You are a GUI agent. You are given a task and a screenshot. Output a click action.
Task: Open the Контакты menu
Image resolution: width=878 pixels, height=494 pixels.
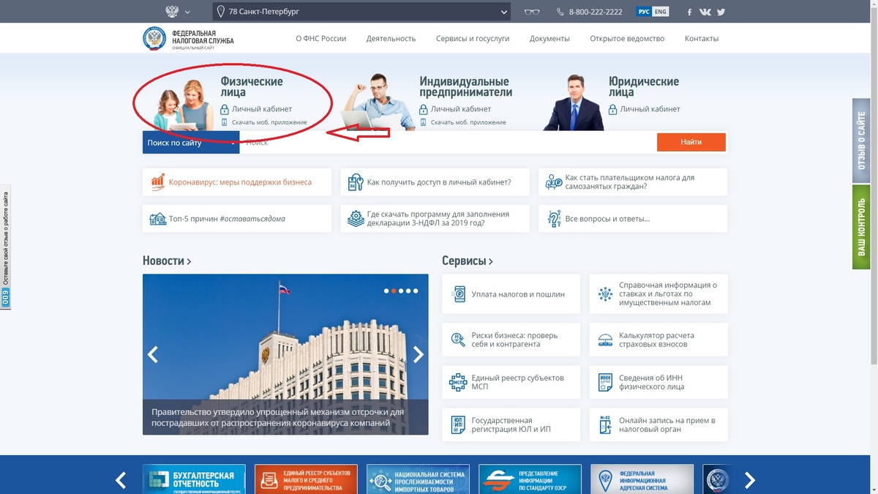pos(702,39)
